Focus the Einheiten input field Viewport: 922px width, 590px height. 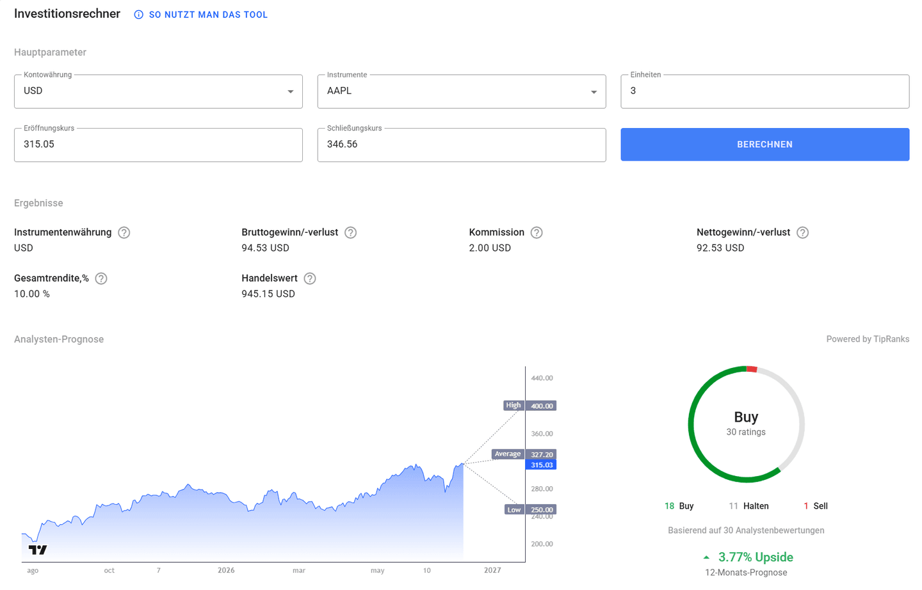pyautogui.click(x=765, y=92)
